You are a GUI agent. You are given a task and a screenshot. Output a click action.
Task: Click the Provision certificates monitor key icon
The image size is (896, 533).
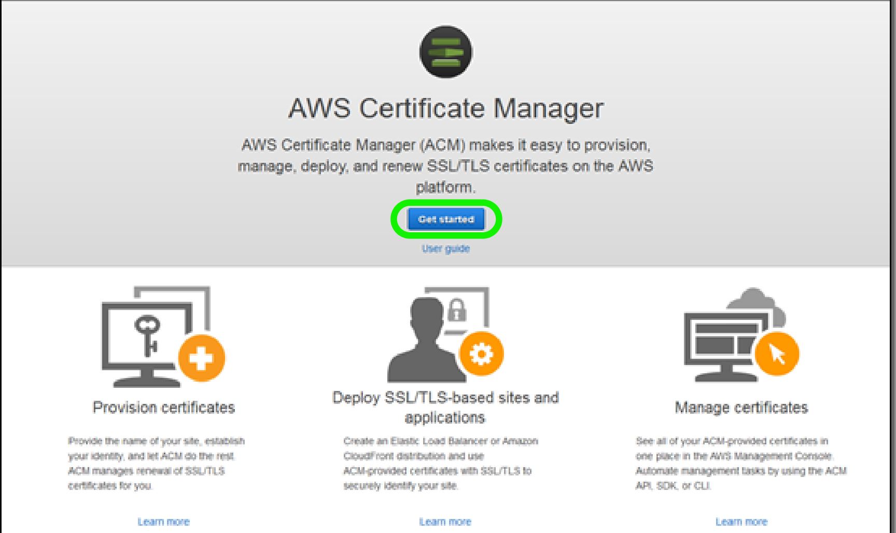click(x=163, y=336)
